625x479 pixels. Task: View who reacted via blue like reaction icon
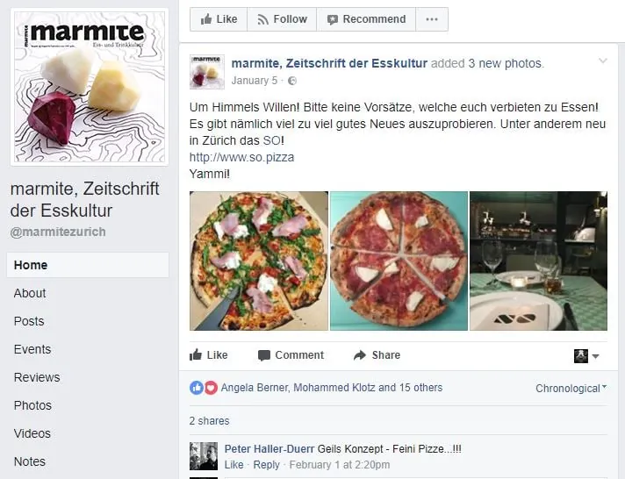pos(197,388)
